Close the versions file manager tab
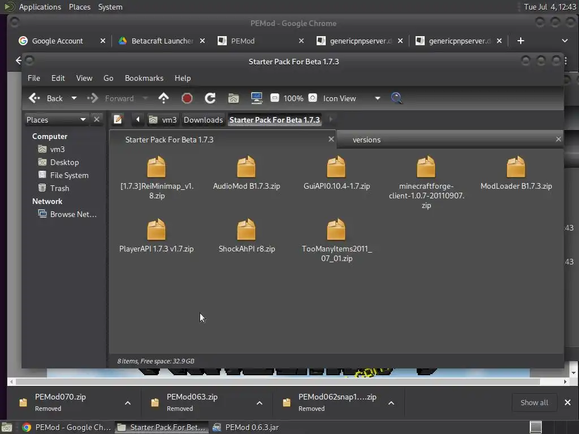579x434 pixels. click(558, 139)
